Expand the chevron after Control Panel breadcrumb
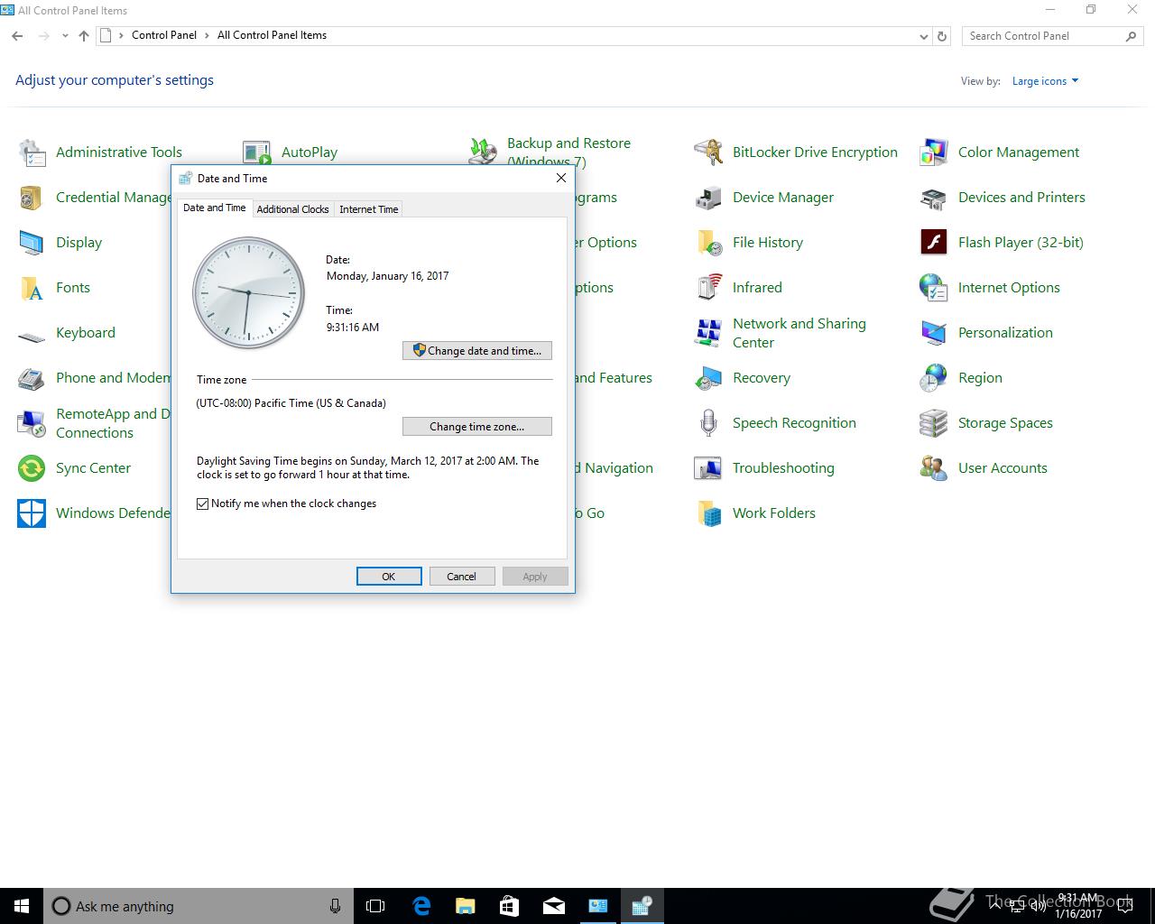Screen dimensions: 1155x924 207,36
